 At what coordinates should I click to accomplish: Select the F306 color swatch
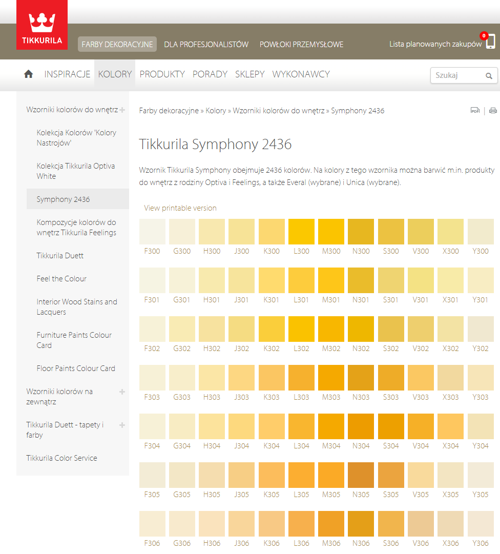point(152,524)
